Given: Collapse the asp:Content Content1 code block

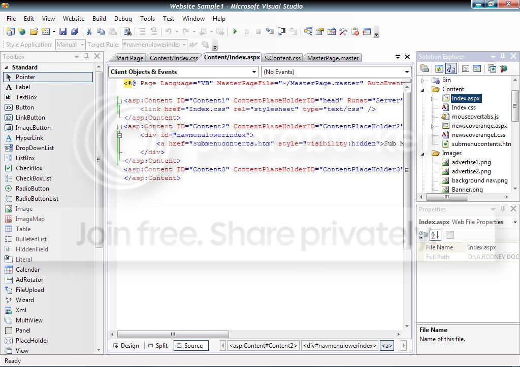Looking at the screenshot, I should coord(120,100).
